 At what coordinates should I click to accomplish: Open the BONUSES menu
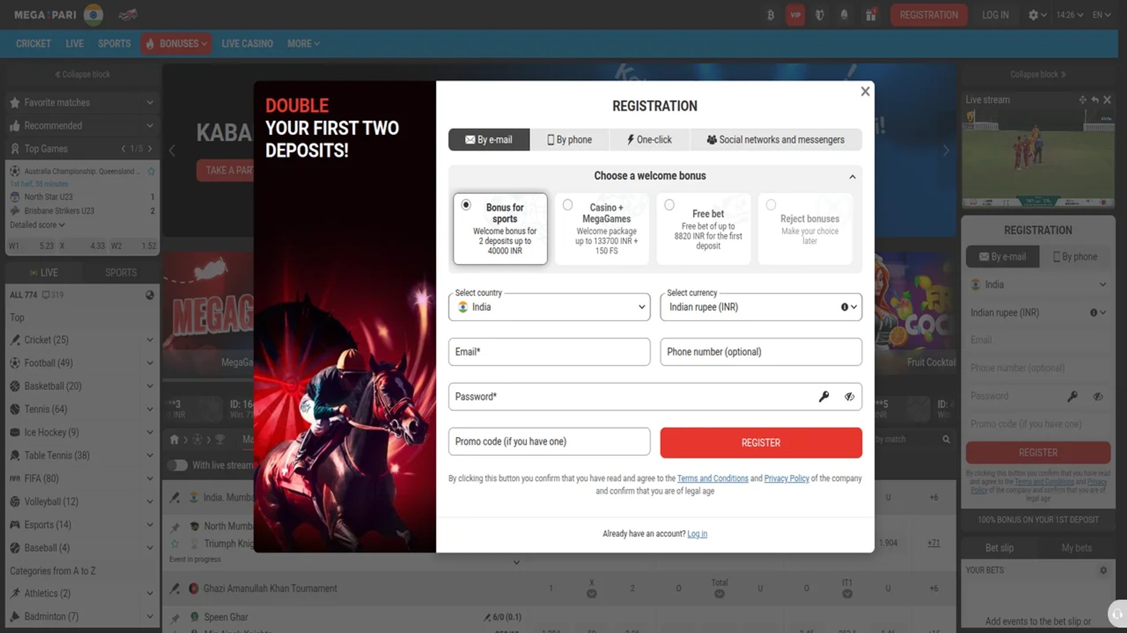[x=176, y=44]
